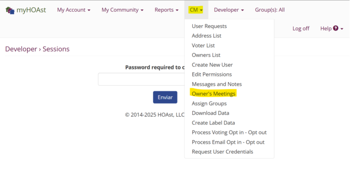Choose Download Data from menu
The width and height of the screenshot is (350, 176).
point(210,113)
